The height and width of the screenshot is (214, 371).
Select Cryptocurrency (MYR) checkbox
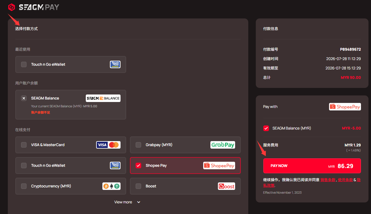pyautogui.click(x=24, y=186)
